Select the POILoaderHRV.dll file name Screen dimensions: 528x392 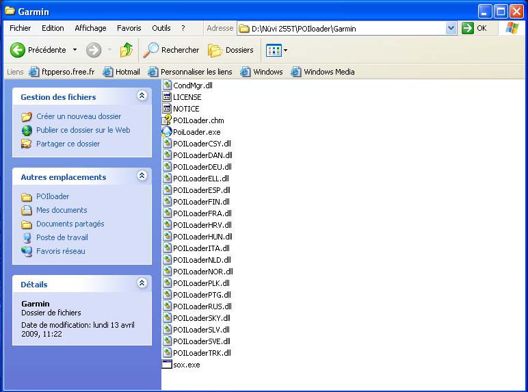[x=202, y=225]
